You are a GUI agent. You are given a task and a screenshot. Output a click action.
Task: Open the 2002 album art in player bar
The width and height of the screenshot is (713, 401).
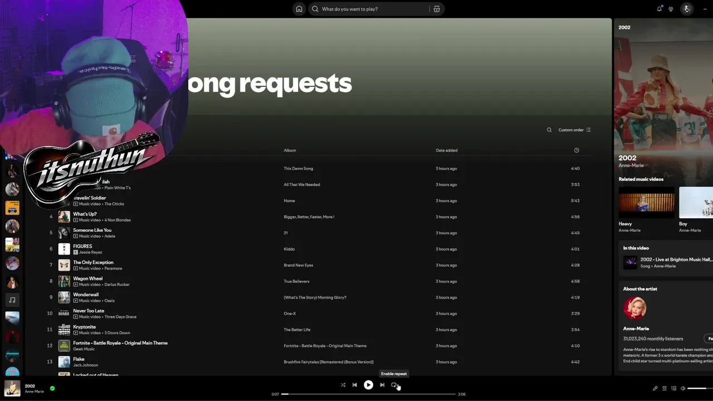(x=12, y=388)
